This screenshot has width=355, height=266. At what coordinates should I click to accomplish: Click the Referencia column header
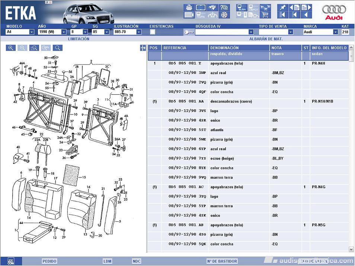tap(185, 48)
